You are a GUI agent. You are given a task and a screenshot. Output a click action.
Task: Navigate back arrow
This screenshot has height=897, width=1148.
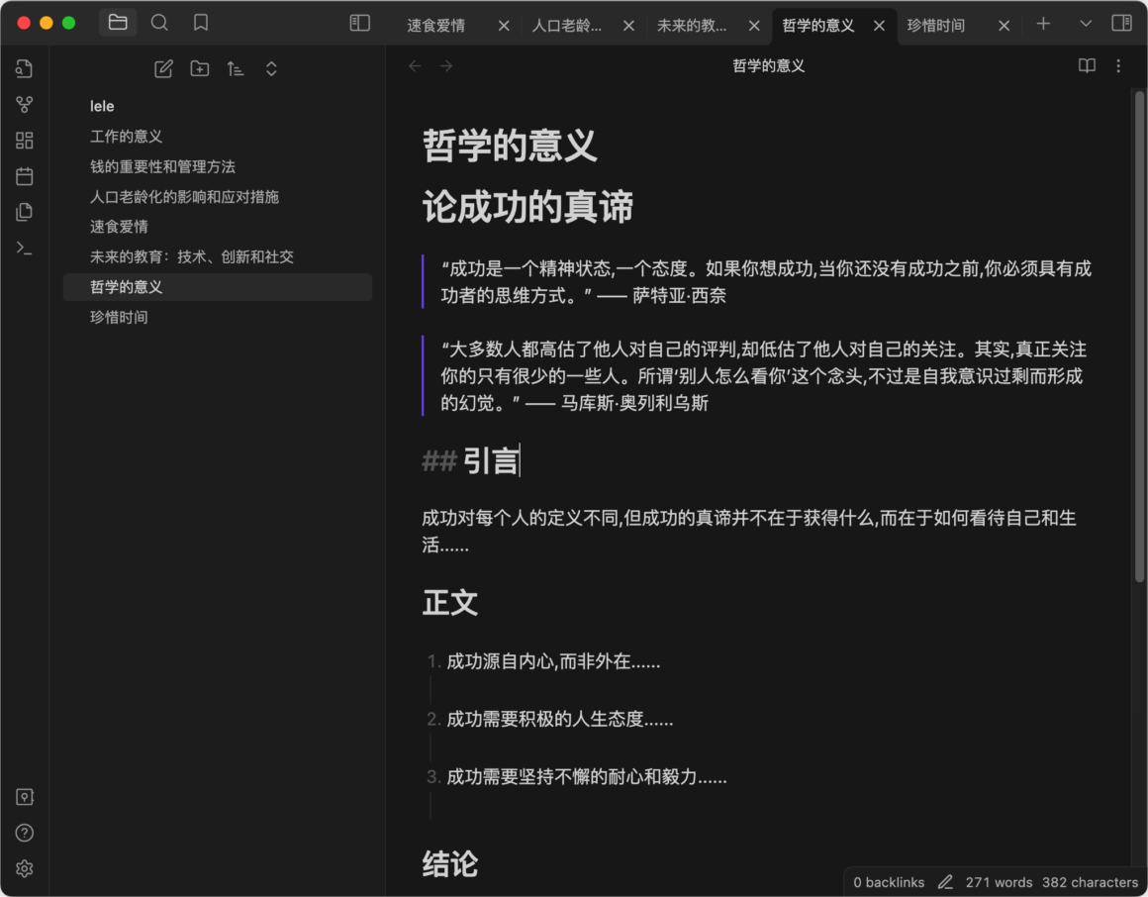415,66
